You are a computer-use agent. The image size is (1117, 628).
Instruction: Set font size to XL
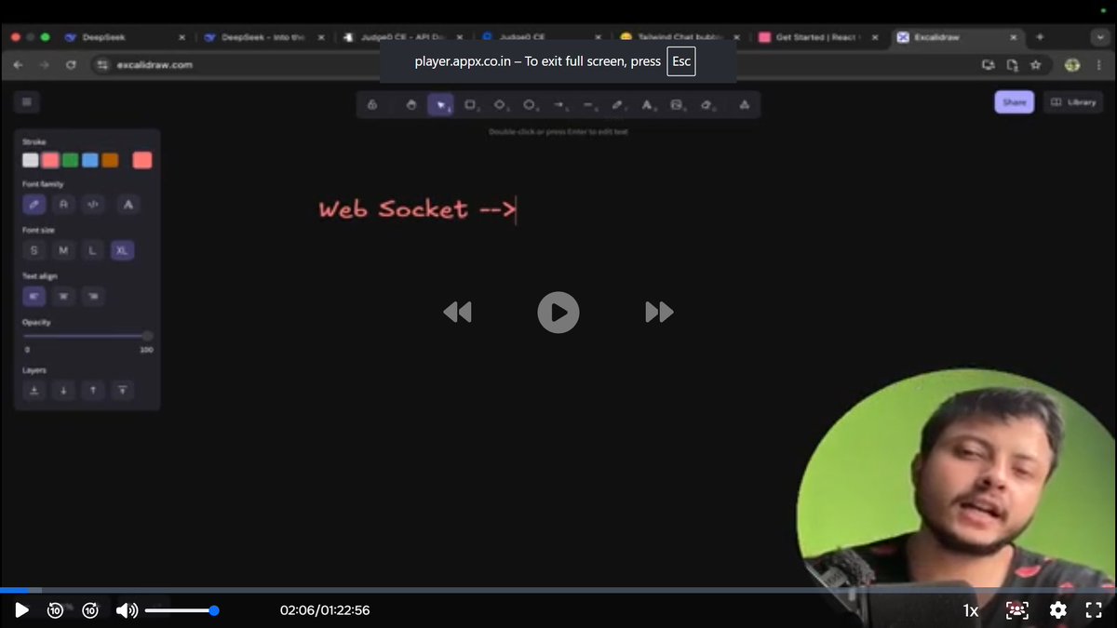pyautogui.click(x=123, y=250)
